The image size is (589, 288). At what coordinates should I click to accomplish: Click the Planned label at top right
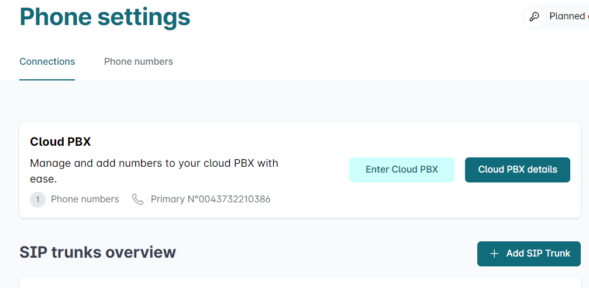tap(568, 16)
